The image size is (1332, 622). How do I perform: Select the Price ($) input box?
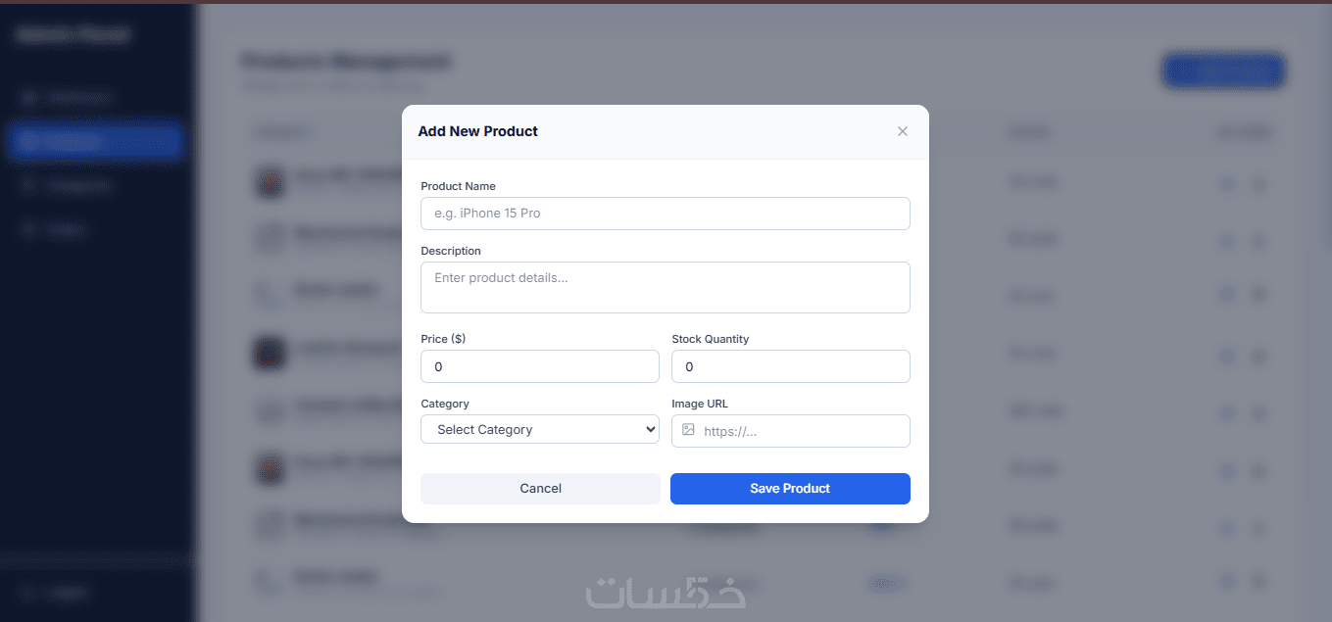coord(540,366)
